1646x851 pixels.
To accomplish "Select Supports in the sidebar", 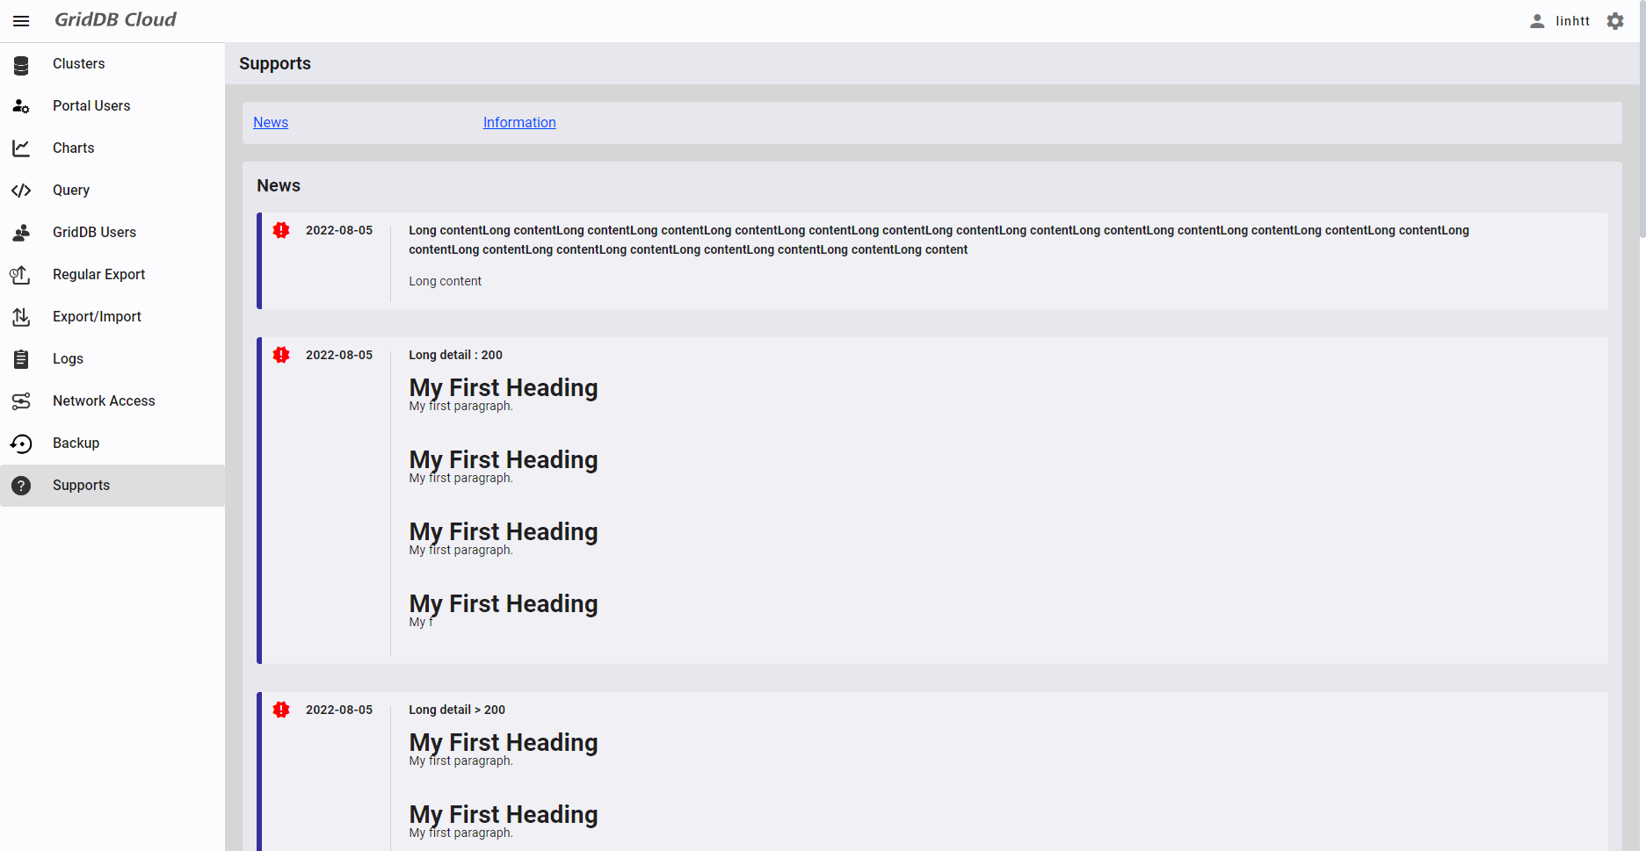I will (x=112, y=486).
